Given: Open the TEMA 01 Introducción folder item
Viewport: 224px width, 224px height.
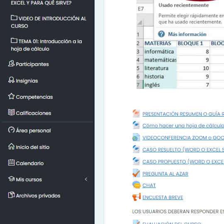Looking at the screenshot, I should click(46, 45).
